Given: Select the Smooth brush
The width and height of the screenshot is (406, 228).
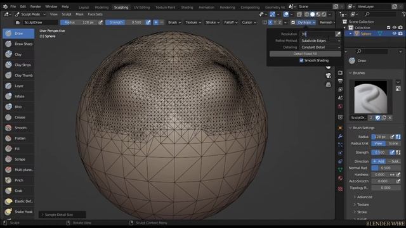Looking at the screenshot, I should (x=18, y=128).
